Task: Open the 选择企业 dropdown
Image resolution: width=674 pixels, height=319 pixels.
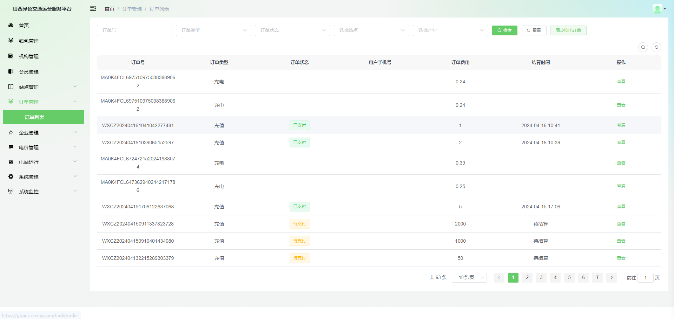Action: pyautogui.click(x=450, y=30)
